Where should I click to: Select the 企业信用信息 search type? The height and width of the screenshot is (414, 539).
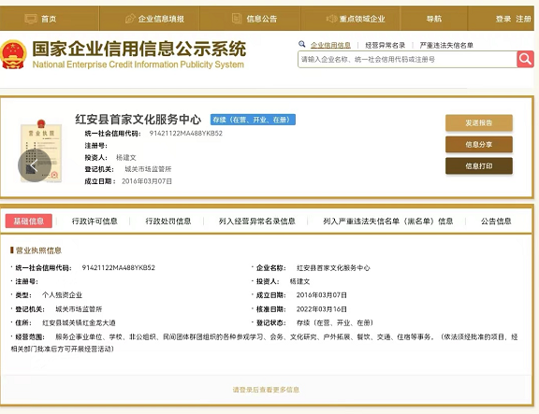click(330, 45)
